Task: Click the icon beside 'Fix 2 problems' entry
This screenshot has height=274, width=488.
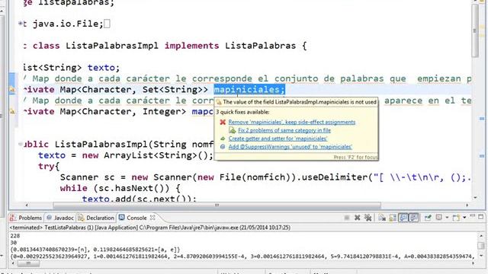Action: [232, 130]
